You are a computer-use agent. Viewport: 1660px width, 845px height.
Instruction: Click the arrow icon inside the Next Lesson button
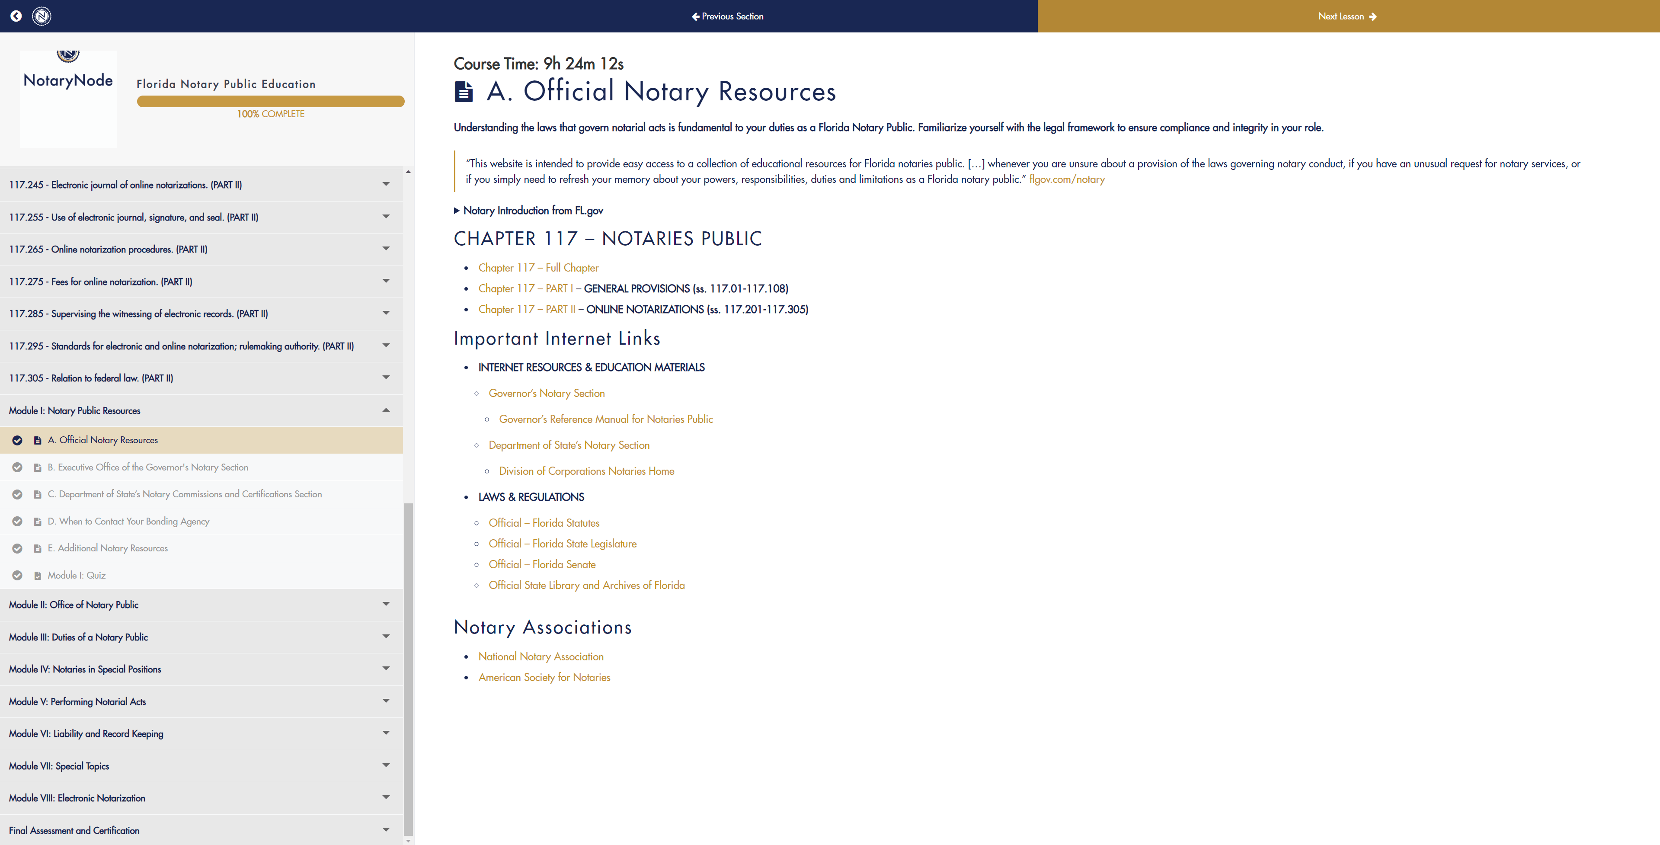point(1372,16)
